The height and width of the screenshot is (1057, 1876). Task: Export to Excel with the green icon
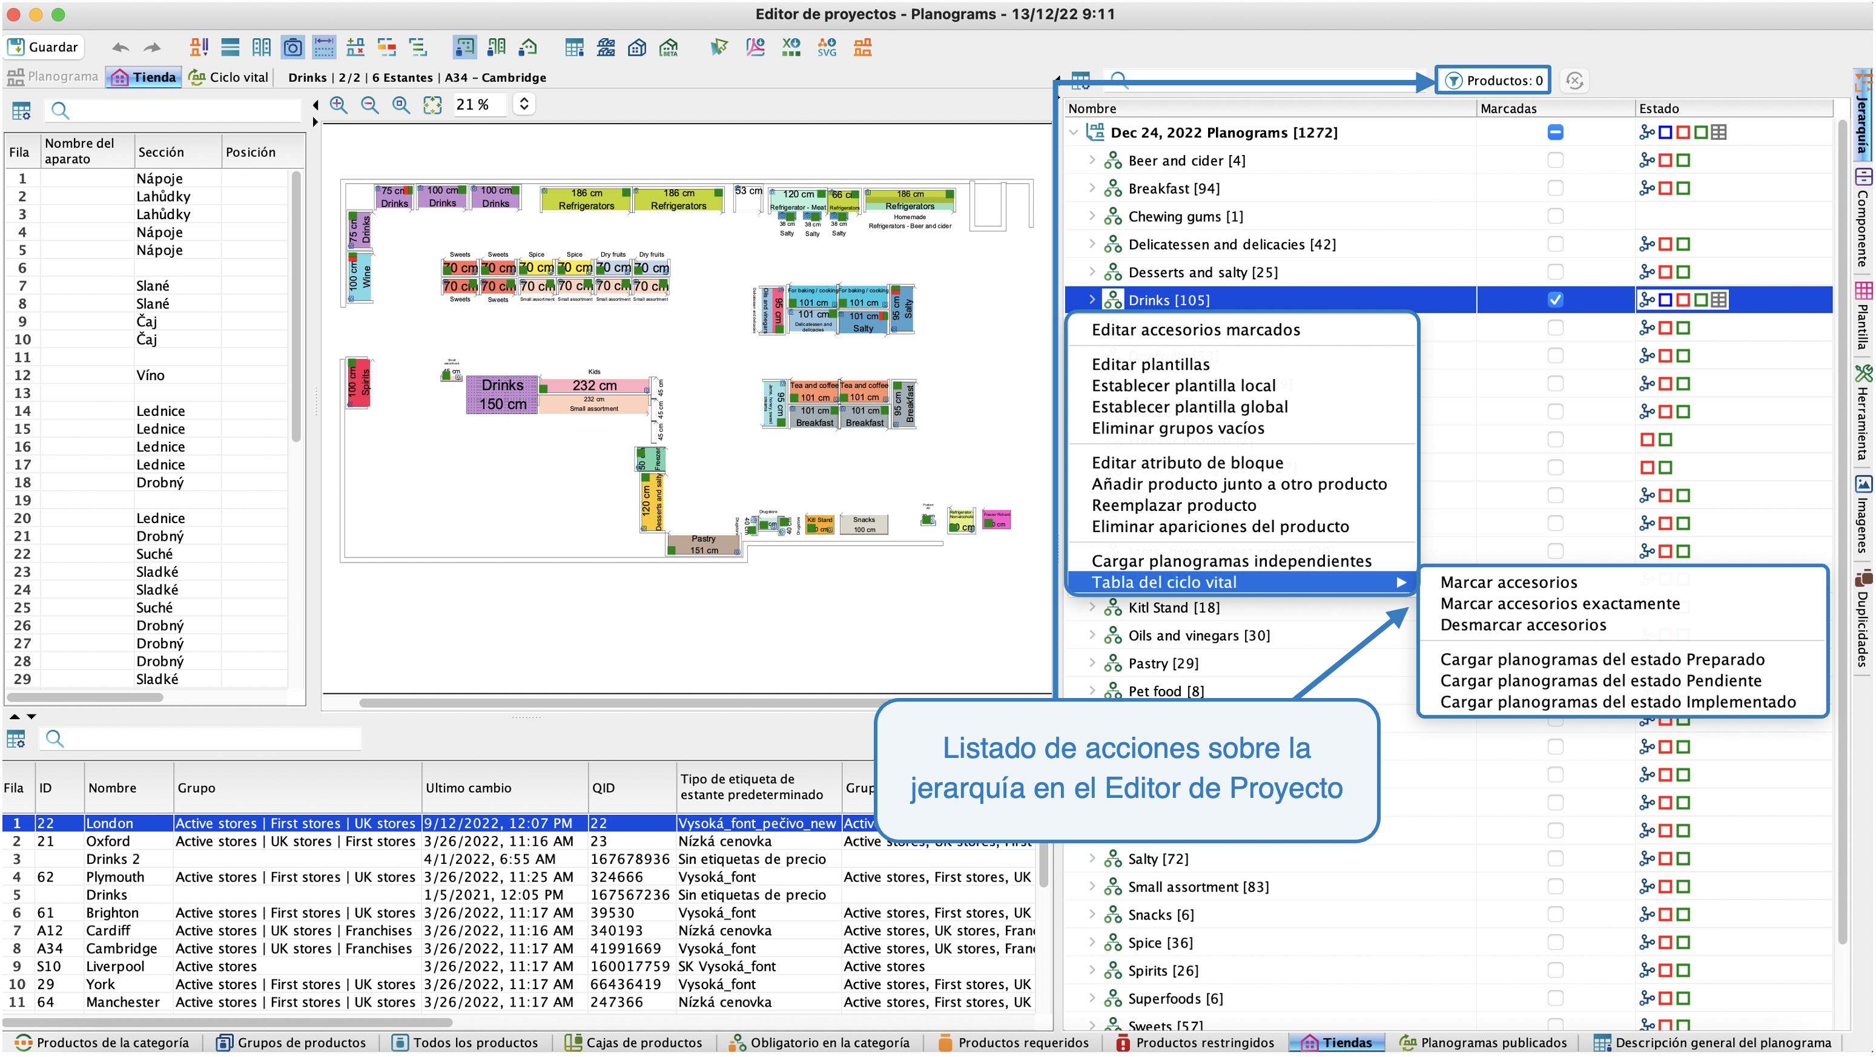791,48
